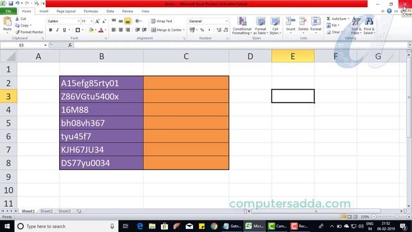Image resolution: width=412 pixels, height=232 pixels.
Task: Click the Insert Function fx icon
Action: tap(70, 45)
